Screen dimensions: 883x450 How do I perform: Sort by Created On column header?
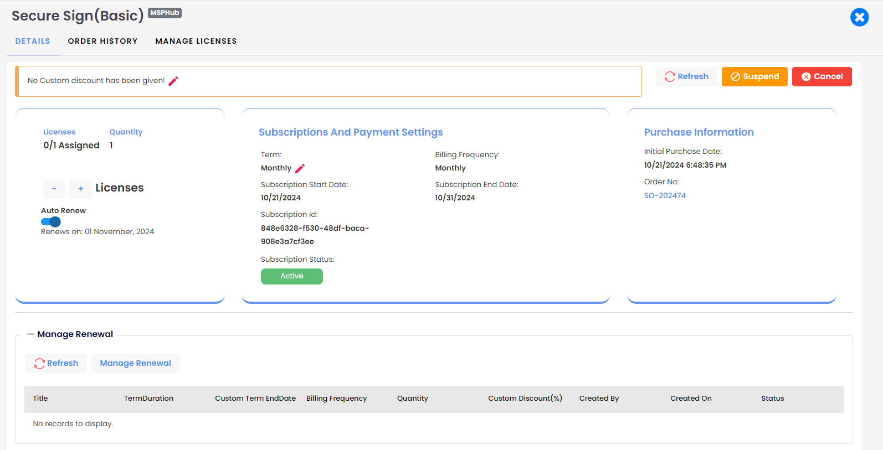click(691, 399)
